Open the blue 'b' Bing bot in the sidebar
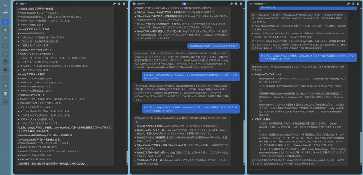 point(5,54)
